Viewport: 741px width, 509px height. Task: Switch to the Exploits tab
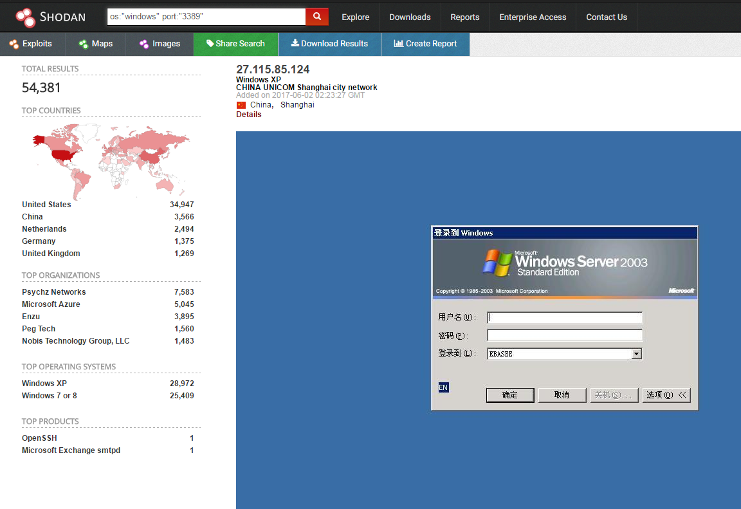click(x=31, y=44)
